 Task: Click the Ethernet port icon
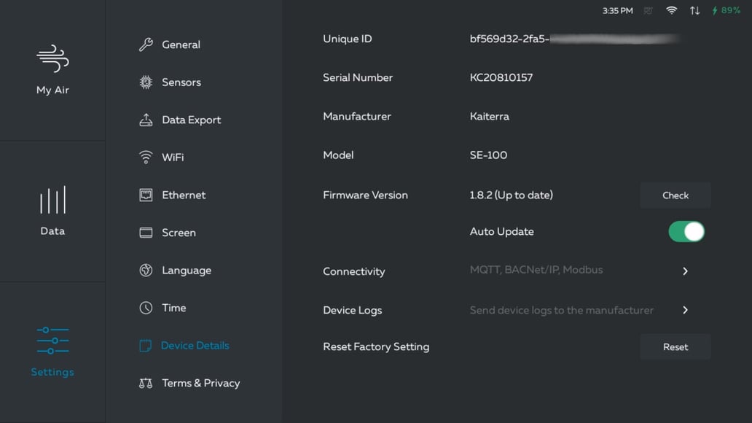coord(146,195)
